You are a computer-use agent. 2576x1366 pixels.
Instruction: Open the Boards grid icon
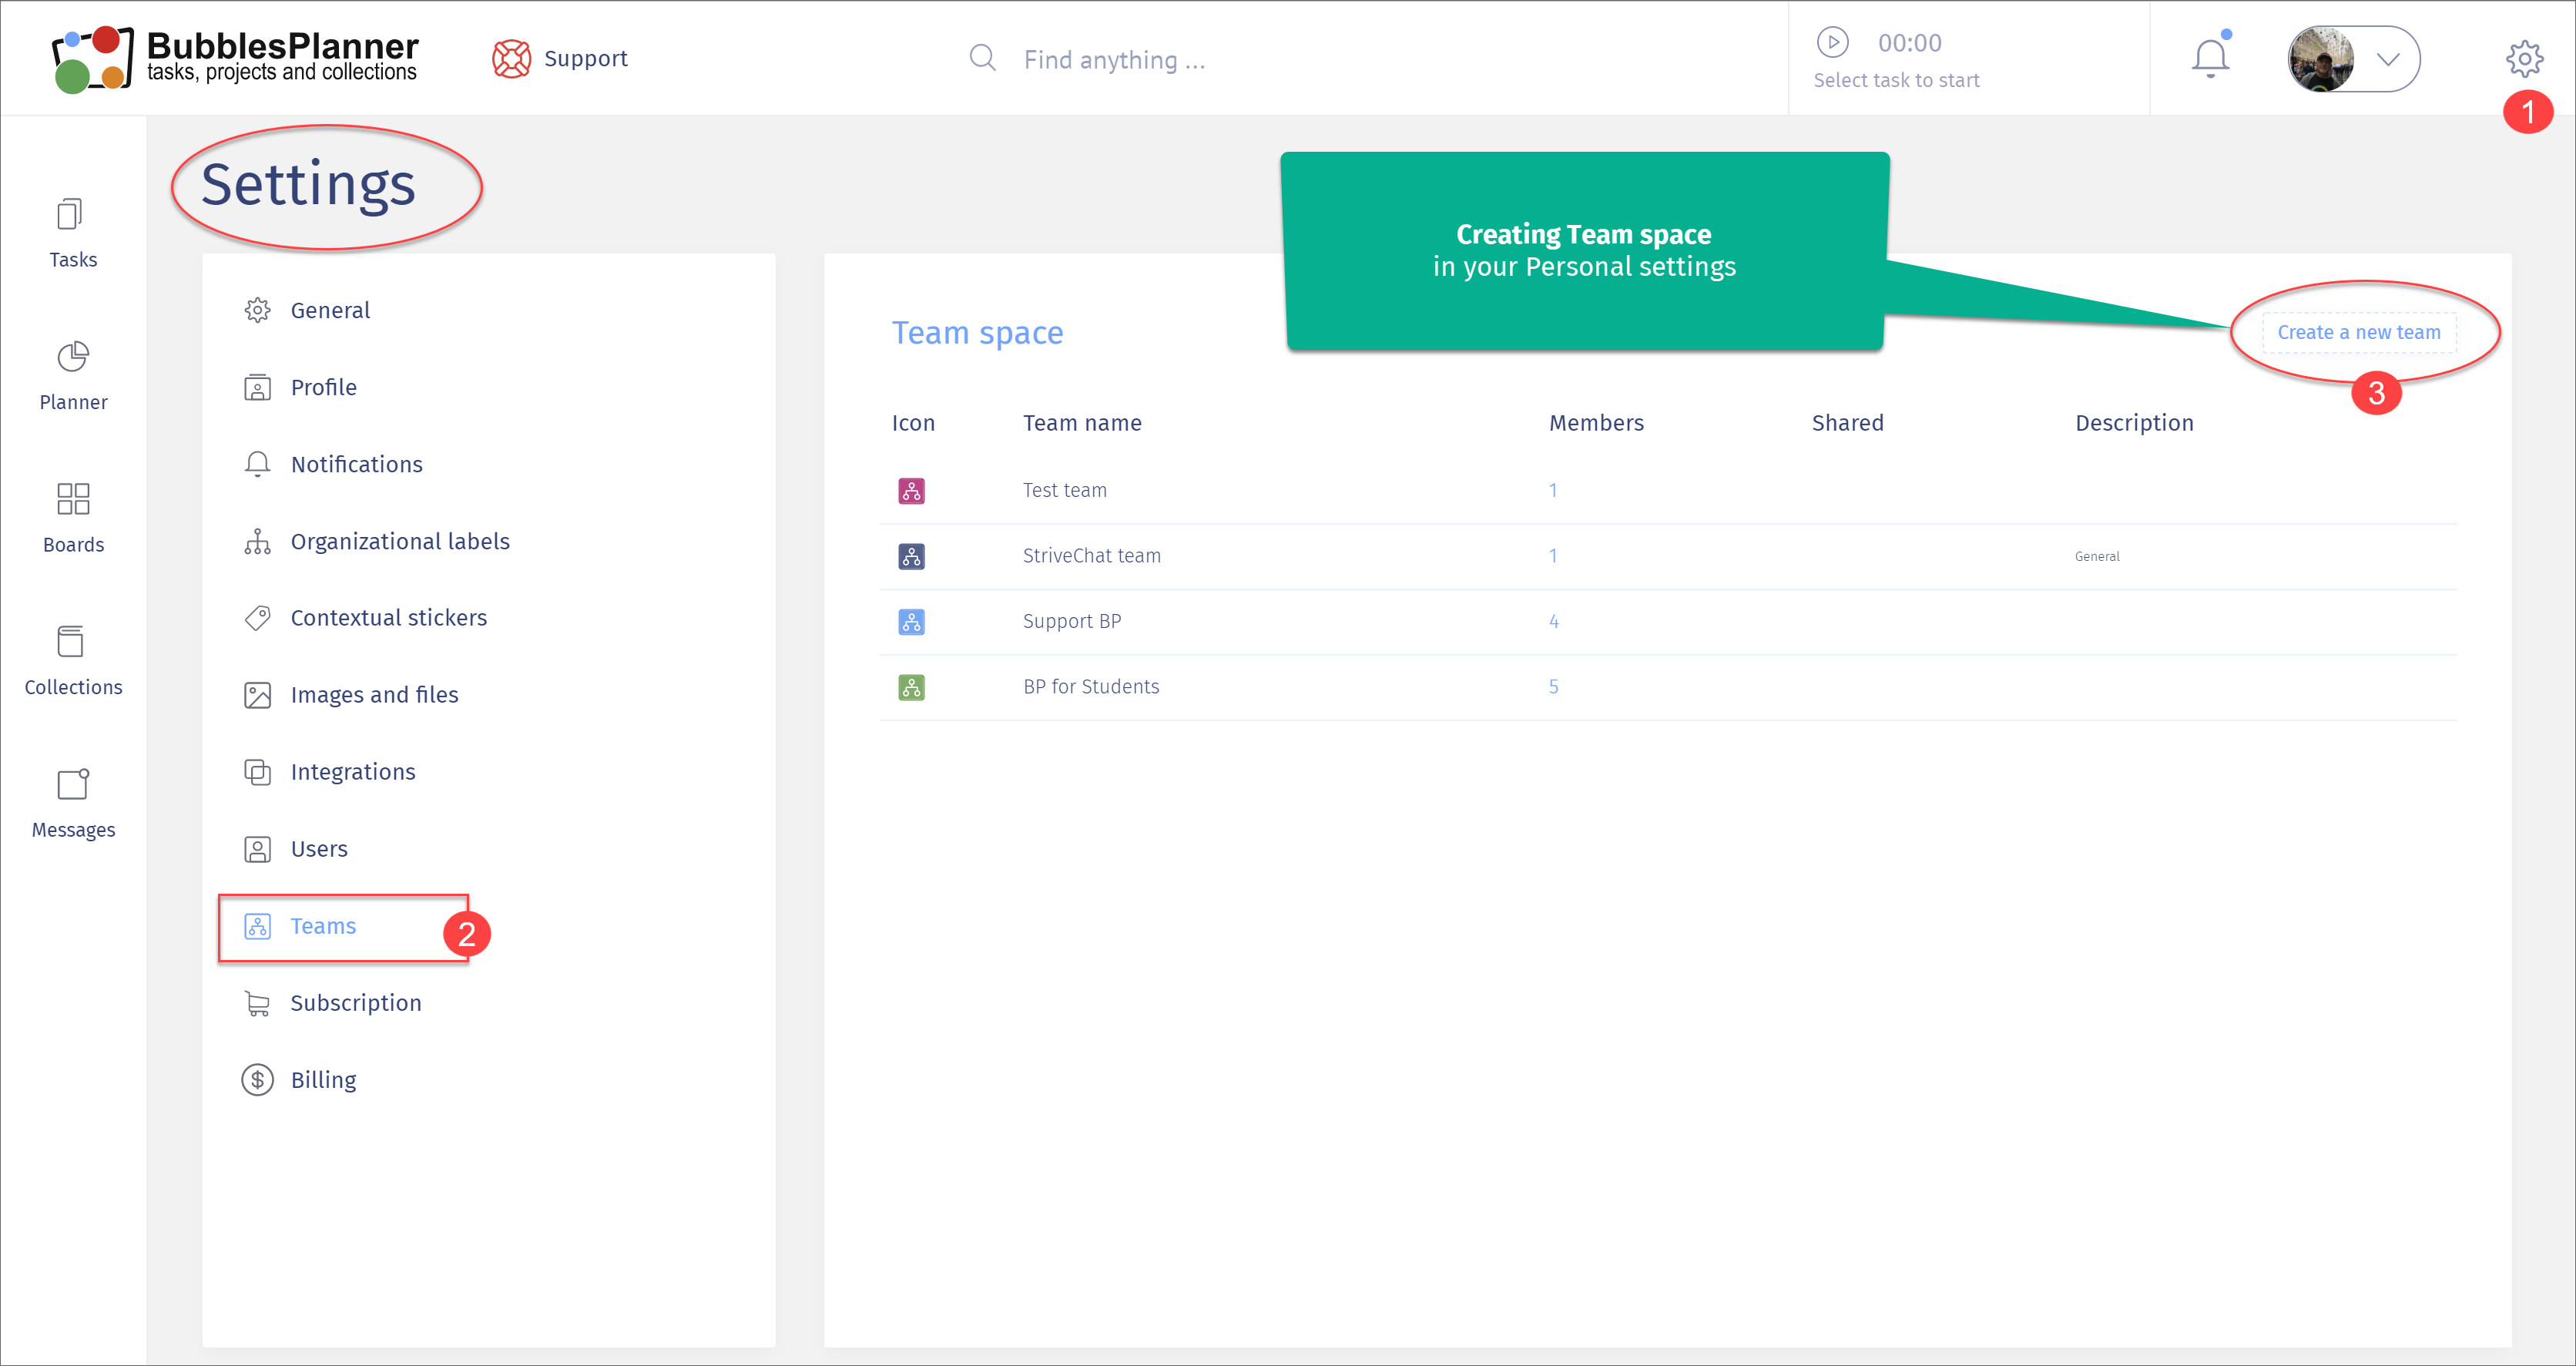click(x=73, y=498)
